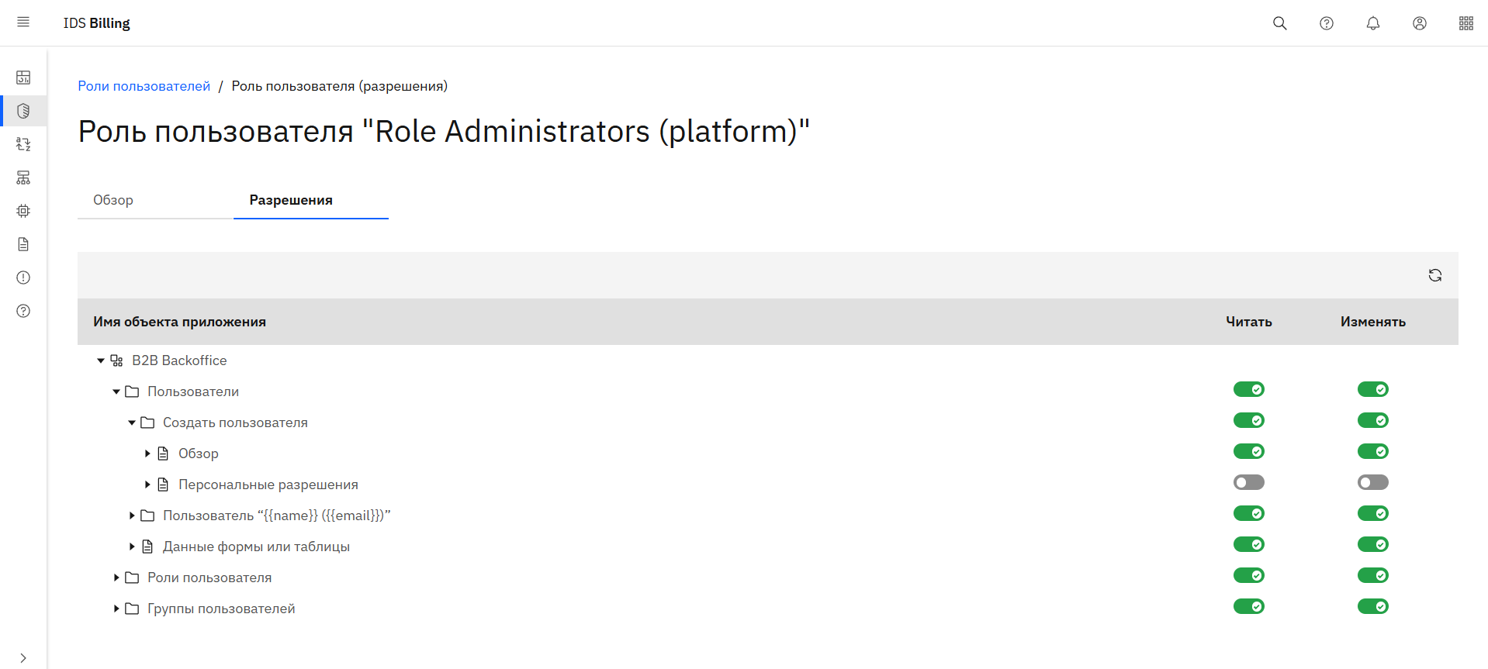The width and height of the screenshot is (1488, 669).
Task: Select the Разрешения tab
Action: [x=291, y=200]
